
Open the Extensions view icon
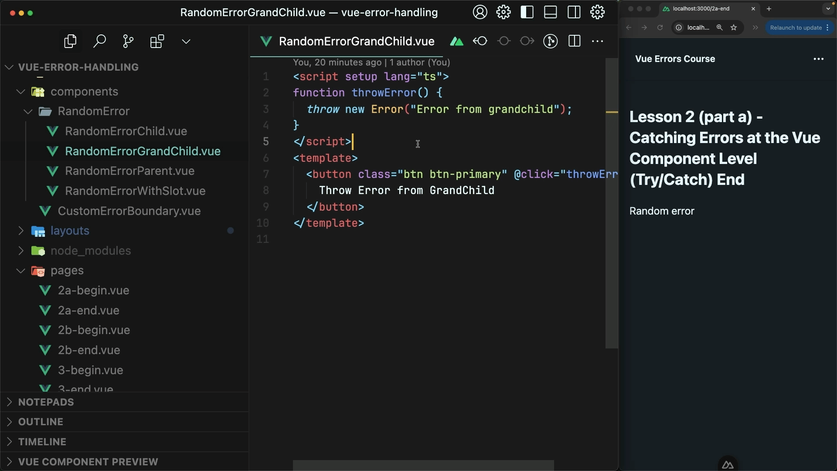click(157, 41)
